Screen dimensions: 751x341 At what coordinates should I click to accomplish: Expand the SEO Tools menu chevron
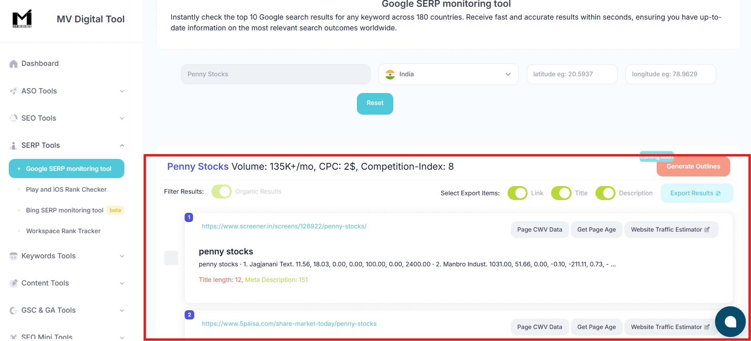point(122,118)
